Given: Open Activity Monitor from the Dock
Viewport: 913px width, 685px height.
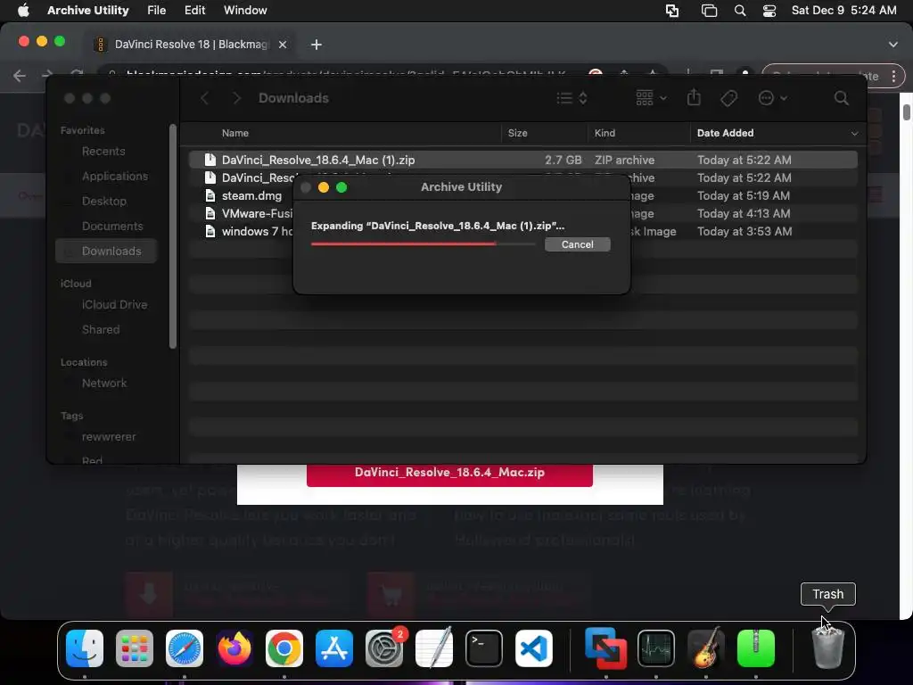Looking at the screenshot, I should [x=656, y=648].
